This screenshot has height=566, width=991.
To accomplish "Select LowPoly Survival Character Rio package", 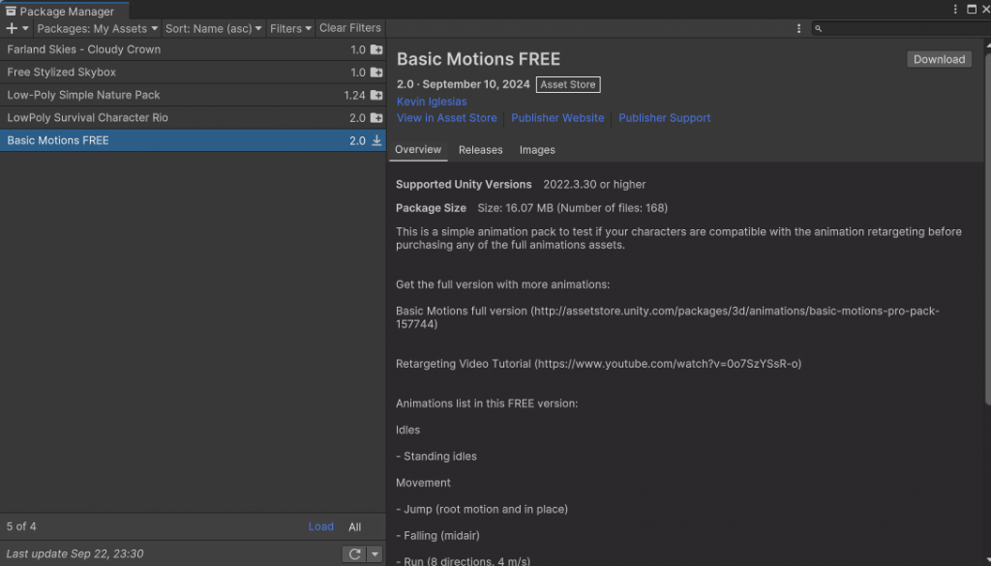I will pyautogui.click(x=193, y=117).
